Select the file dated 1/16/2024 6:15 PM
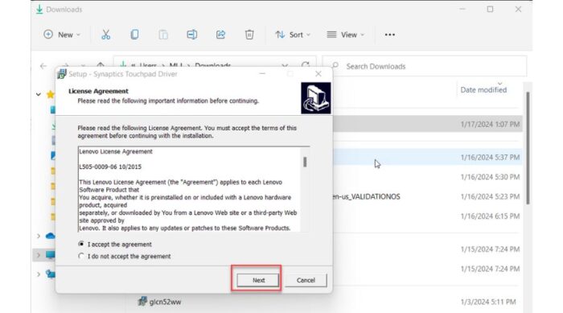This screenshot has width=563, height=313. 427,216
